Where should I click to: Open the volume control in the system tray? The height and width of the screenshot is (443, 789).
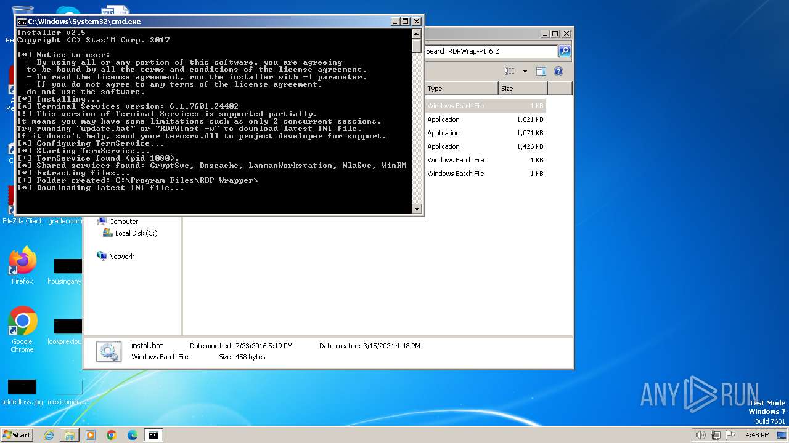coord(701,435)
